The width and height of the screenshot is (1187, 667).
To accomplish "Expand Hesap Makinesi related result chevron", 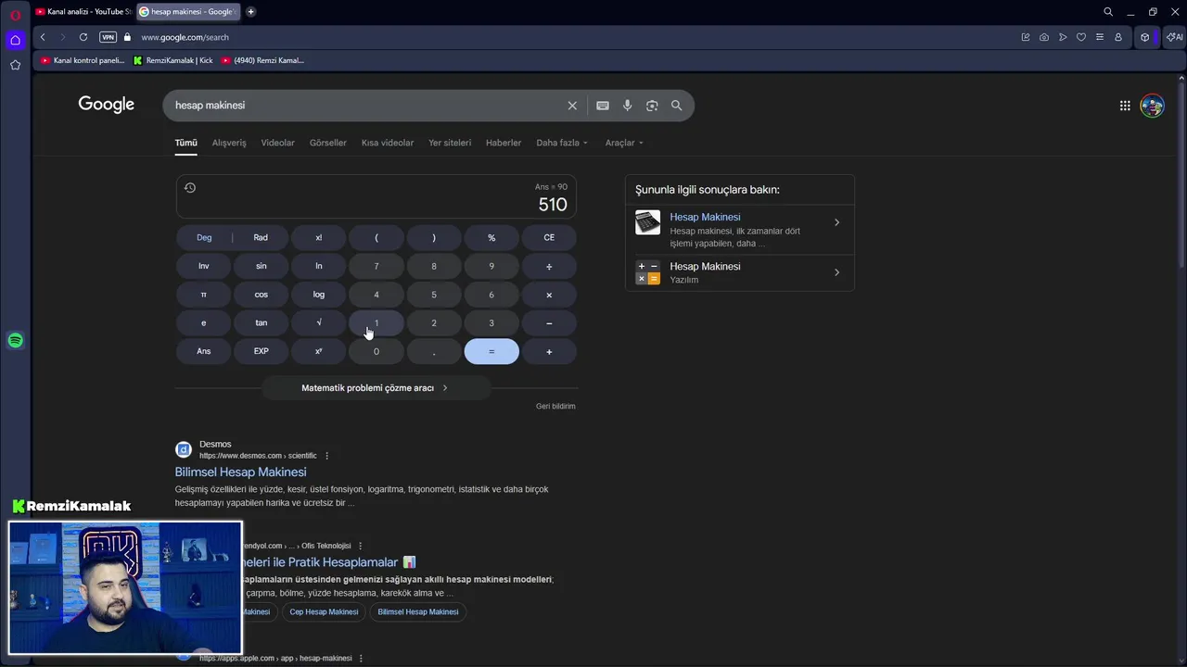I will tap(836, 222).
